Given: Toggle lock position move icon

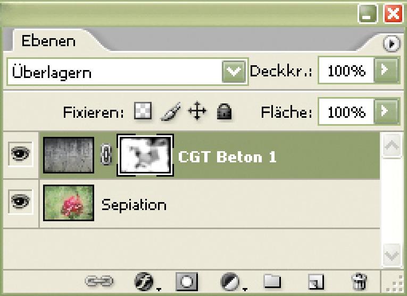Looking at the screenshot, I should tap(197, 110).
